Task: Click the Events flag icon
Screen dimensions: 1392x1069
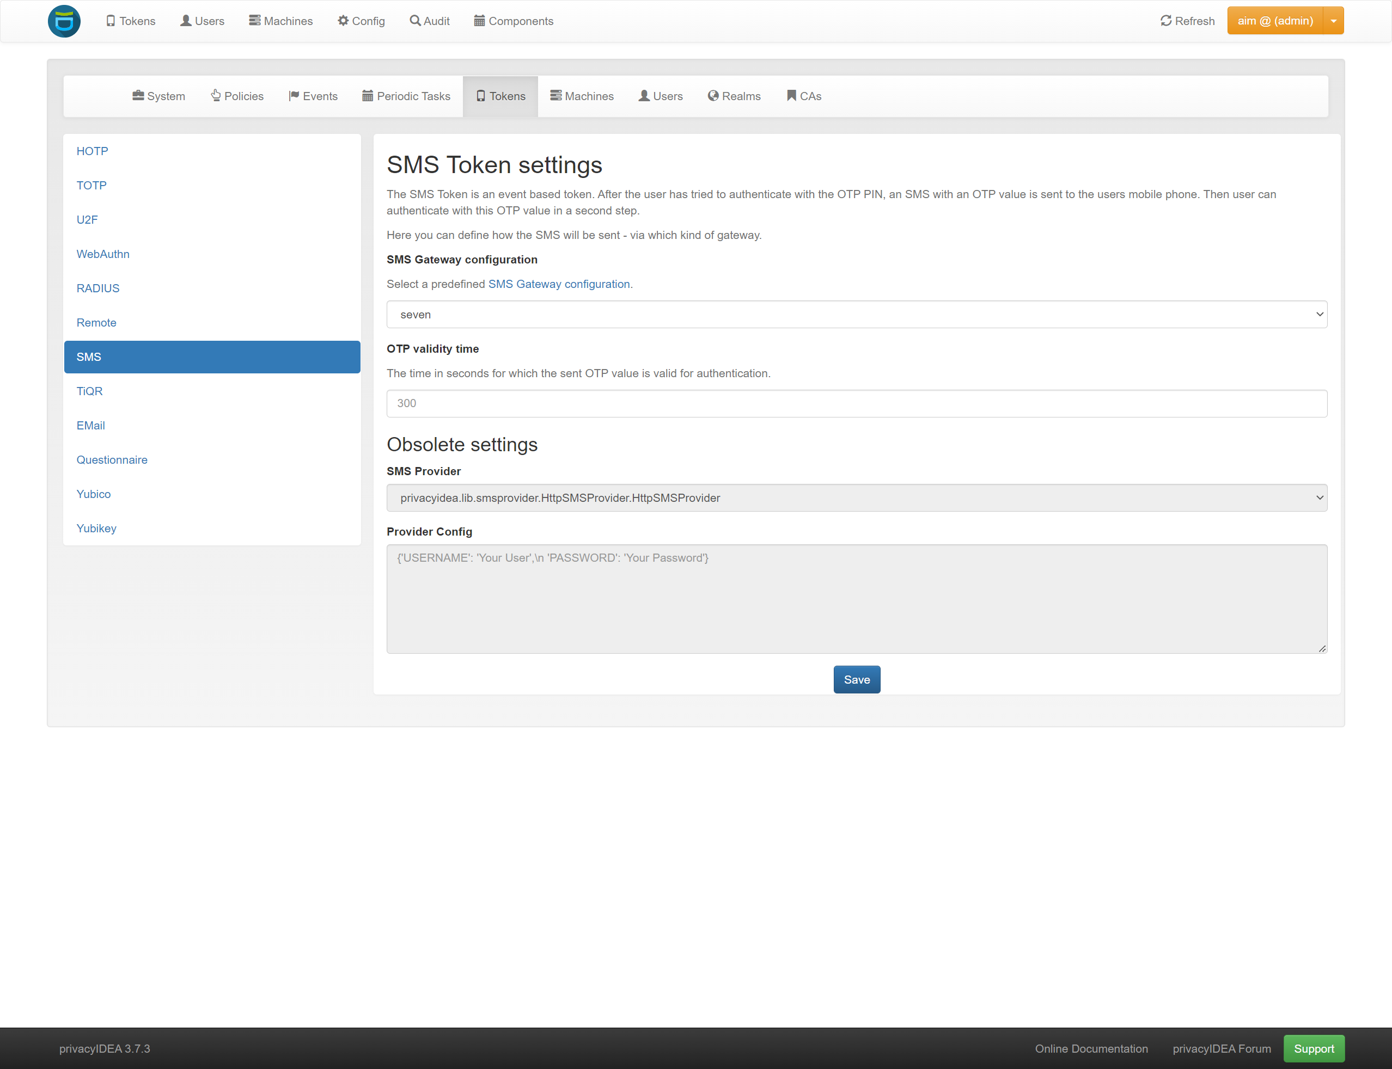Action: (294, 95)
